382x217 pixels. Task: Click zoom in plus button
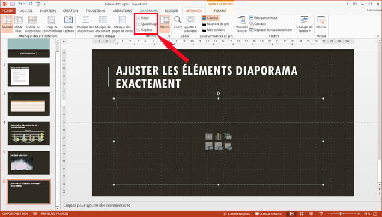click(x=359, y=214)
